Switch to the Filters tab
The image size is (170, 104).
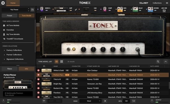pos(9,69)
